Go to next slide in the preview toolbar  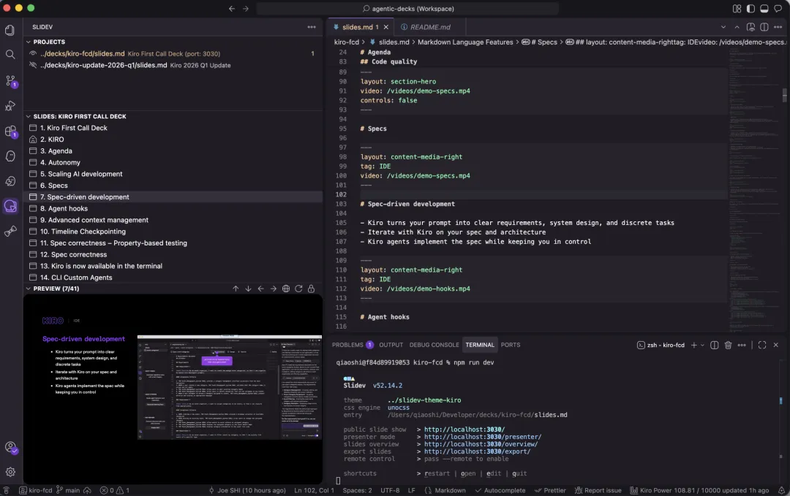(x=273, y=289)
